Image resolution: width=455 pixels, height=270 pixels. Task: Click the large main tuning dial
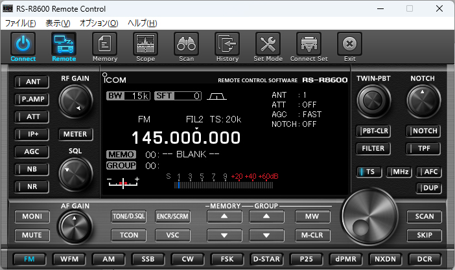pyautogui.click(x=370, y=216)
